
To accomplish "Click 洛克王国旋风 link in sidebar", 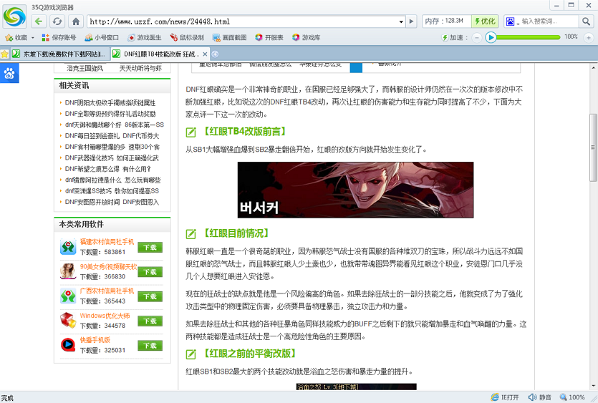I will (85, 68).
